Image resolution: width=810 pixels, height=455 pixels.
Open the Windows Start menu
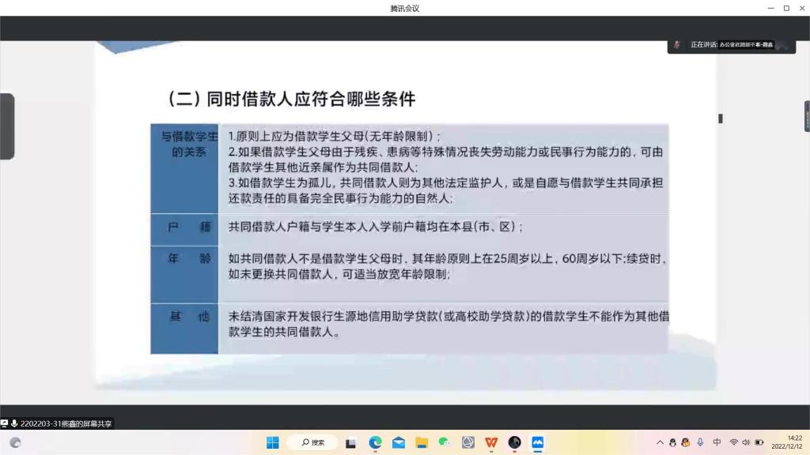point(273,442)
